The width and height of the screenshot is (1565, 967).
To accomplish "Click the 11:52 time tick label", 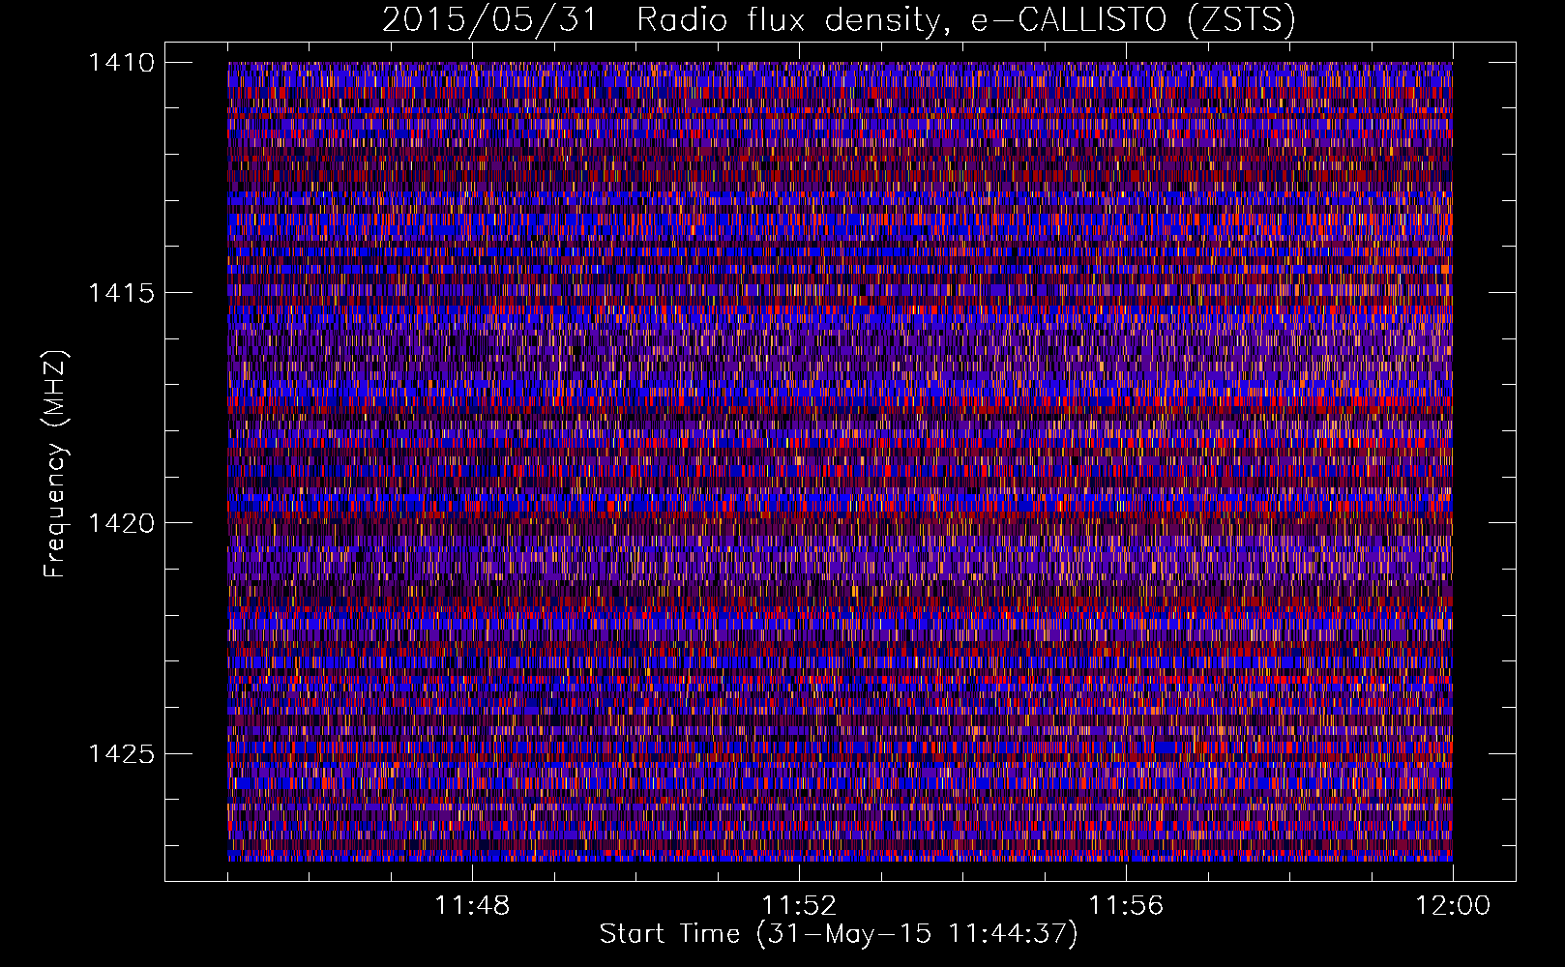I will 799,906.
